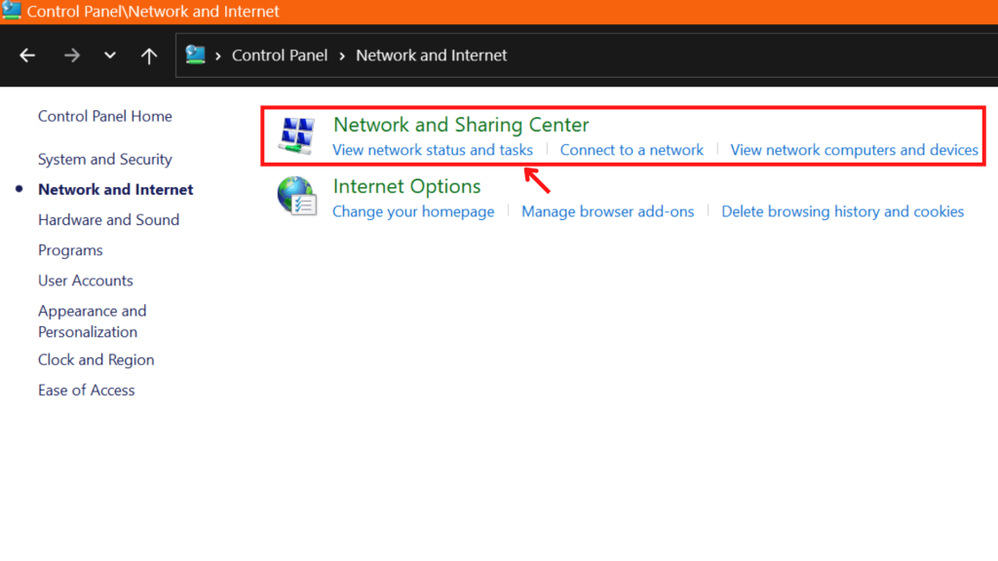
Task: Open Appearance and Personalization category
Action: pos(93,321)
